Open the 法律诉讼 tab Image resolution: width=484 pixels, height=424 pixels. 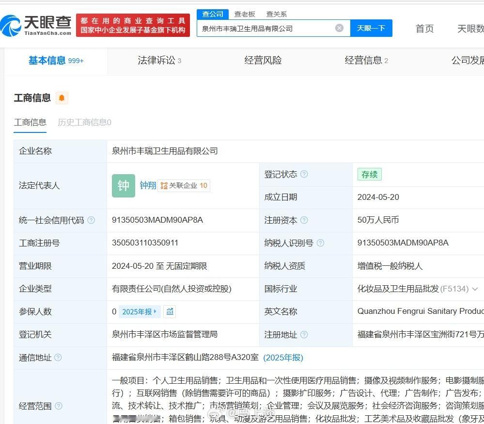[x=159, y=61]
